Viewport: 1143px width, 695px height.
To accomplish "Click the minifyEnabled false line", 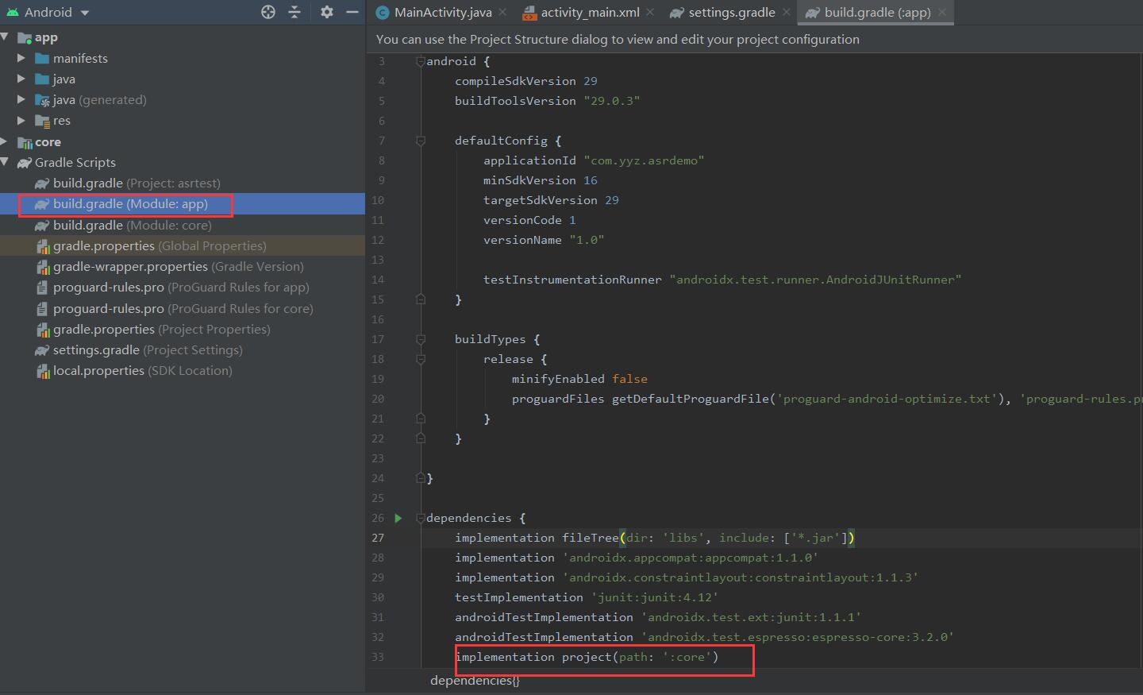I will (579, 379).
